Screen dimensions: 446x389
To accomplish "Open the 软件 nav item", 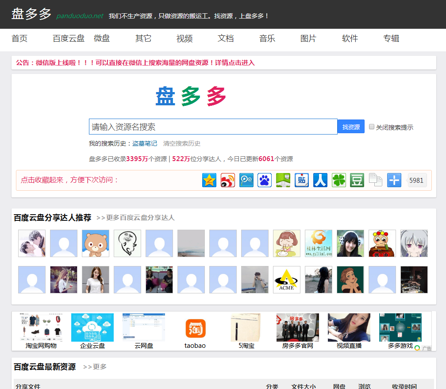I will point(350,39).
